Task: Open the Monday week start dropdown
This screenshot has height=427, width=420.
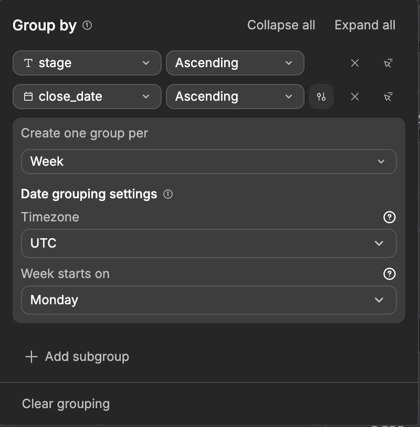Action: 209,300
